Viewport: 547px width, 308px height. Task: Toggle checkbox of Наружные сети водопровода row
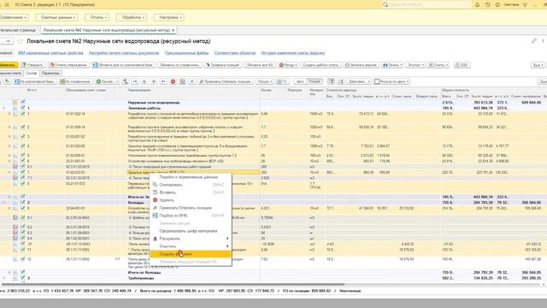(x=23, y=102)
